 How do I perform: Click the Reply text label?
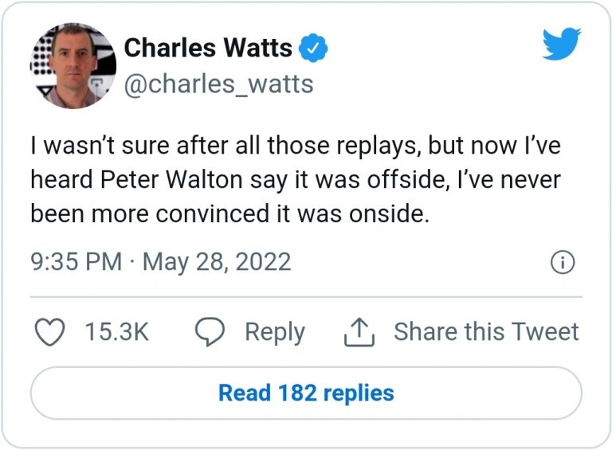pos(274,332)
